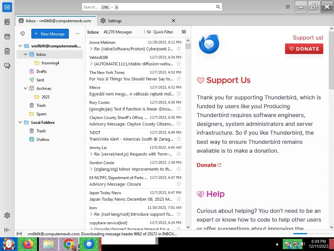Viewport: 334px width, 251px height.
Task: Click the message pane scrollbar thumb
Action: (x=331, y=60)
